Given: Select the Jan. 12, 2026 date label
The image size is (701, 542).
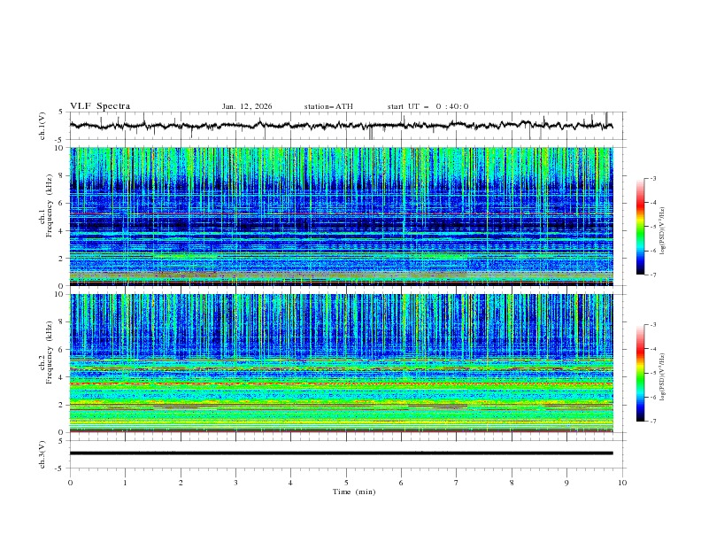Looking at the screenshot, I should pyautogui.click(x=247, y=106).
